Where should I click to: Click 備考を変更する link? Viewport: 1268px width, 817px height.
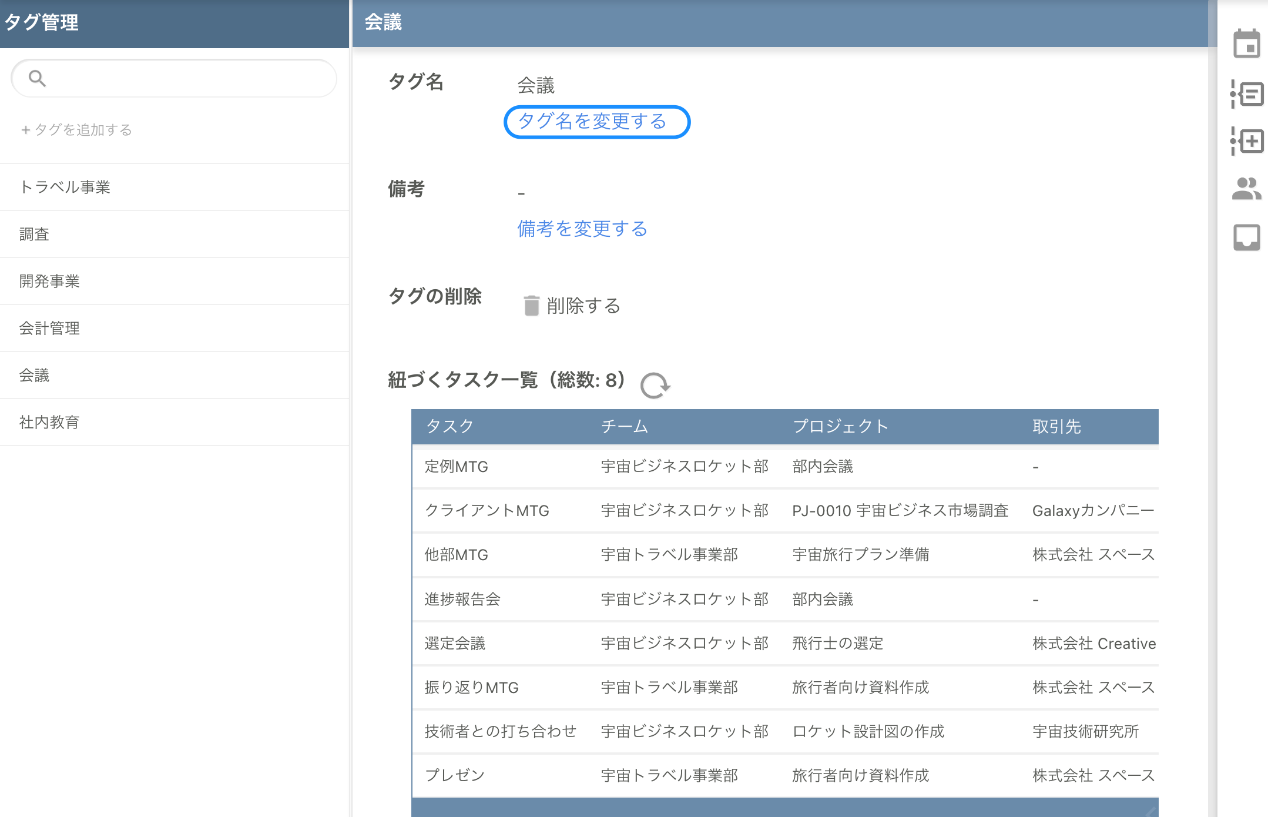tap(582, 229)
